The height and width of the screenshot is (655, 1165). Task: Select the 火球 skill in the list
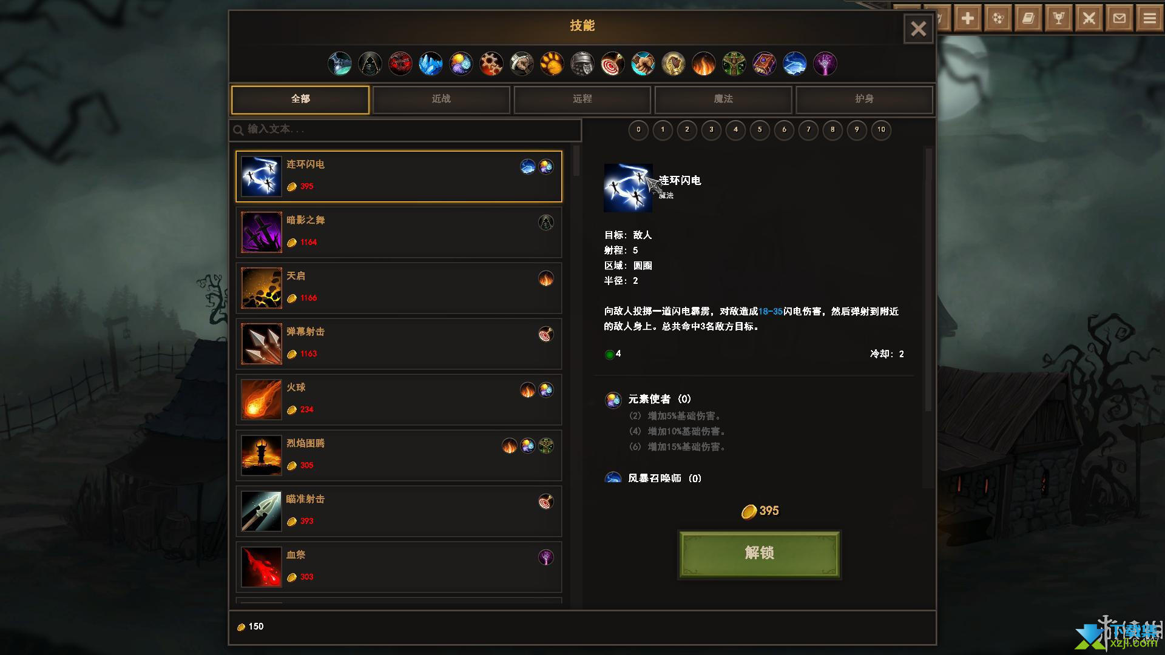(x=399, y=400)
